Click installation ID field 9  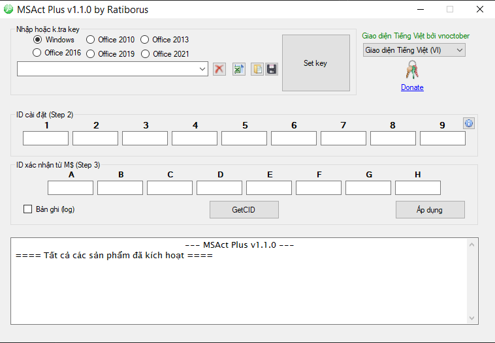tap(443, 138)
